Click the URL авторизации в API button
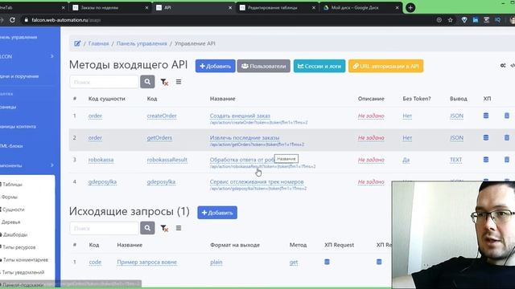Viewport: 515px width, 289px height. (385, 66)
